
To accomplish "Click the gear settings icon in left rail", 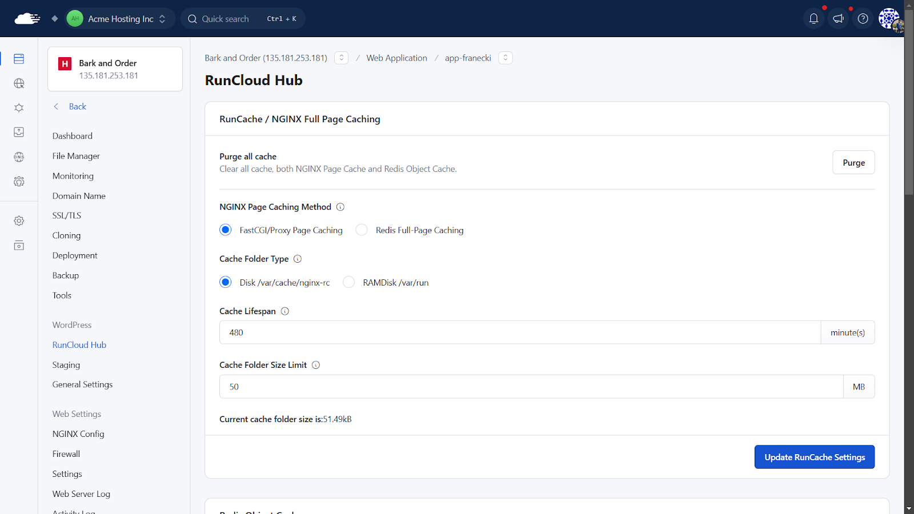I will 19,221.
